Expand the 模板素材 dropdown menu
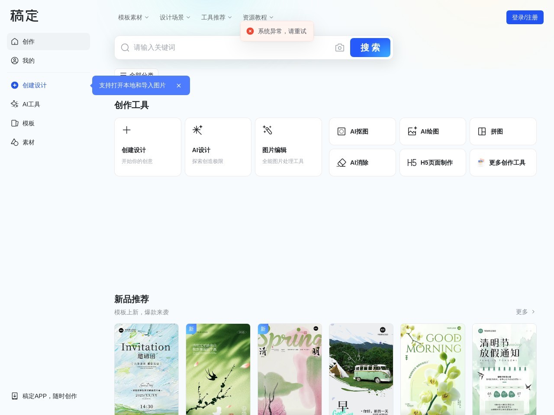 click(133, 17)
